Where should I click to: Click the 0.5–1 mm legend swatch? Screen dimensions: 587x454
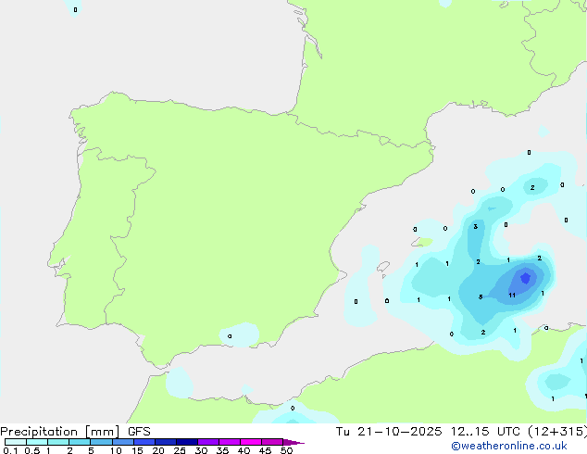[37, 442]
